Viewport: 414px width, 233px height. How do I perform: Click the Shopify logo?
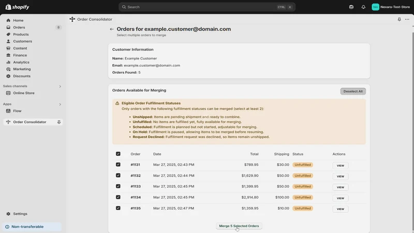18,7
